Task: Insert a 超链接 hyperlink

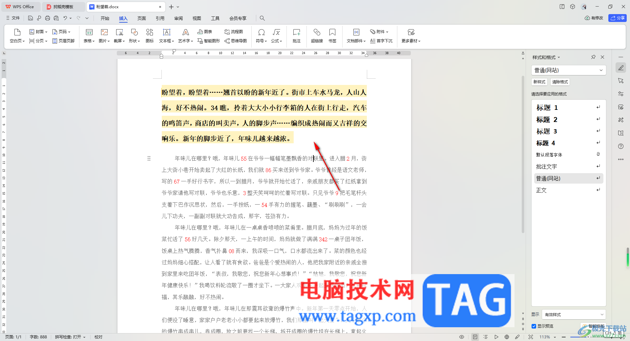Action: click(317, 36)
